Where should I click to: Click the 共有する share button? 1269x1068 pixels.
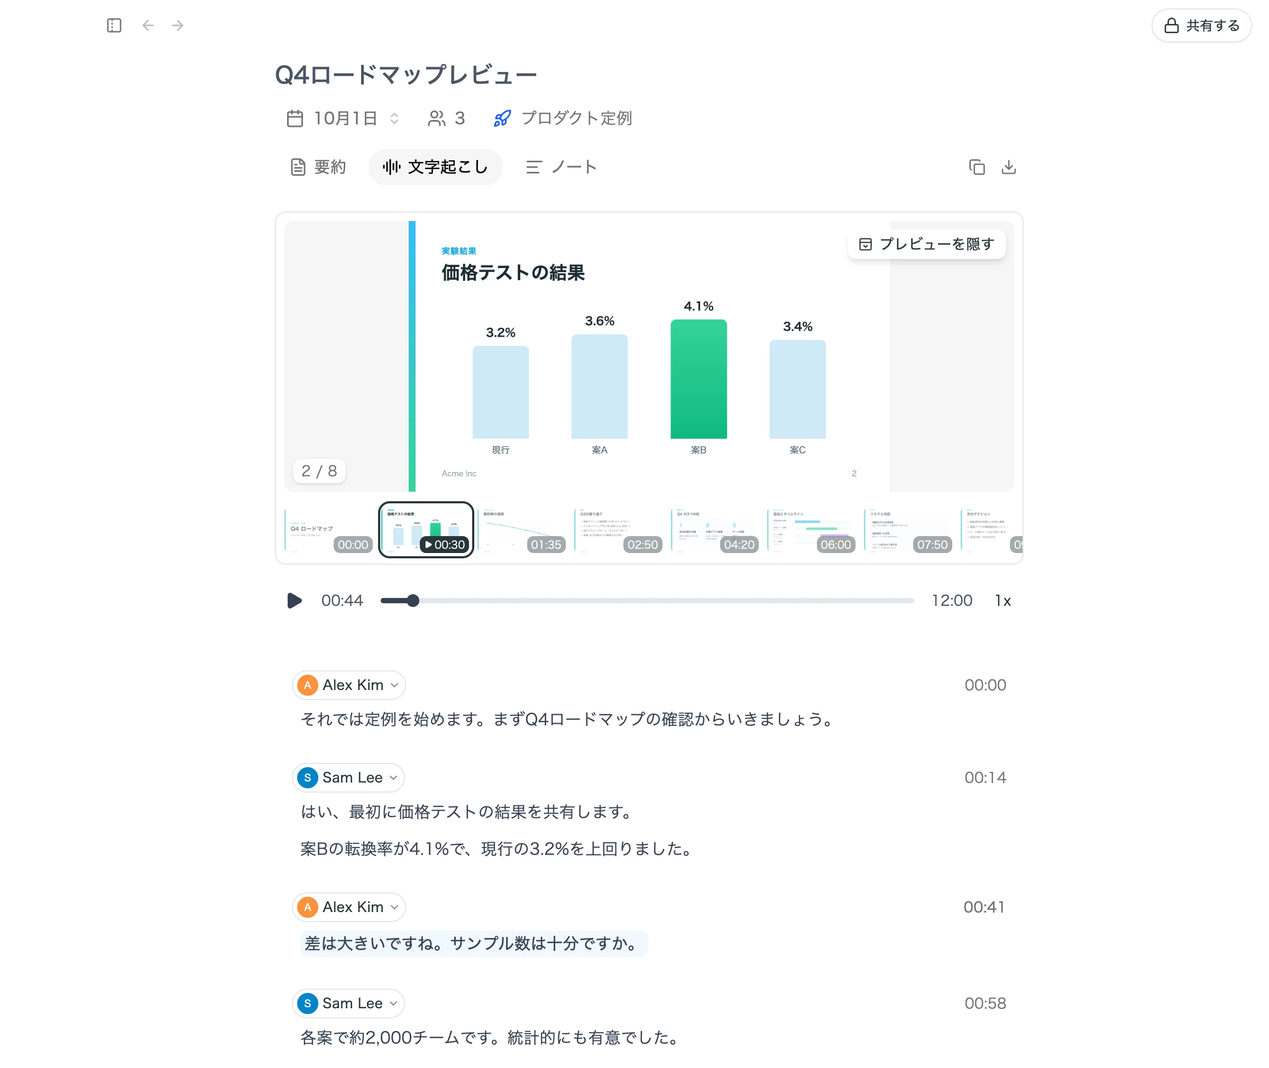1201,25
